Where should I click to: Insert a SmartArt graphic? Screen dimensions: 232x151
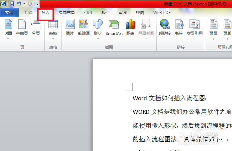[114, 27]
